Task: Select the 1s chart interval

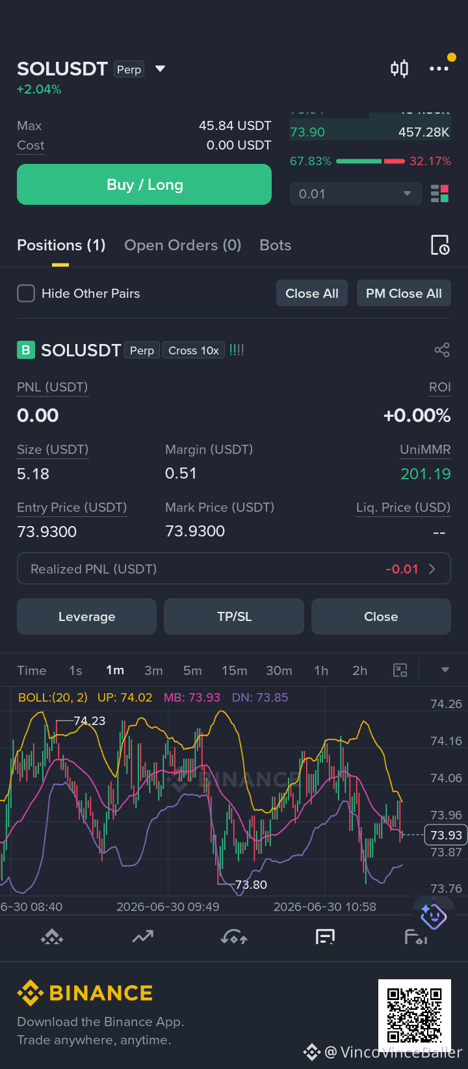Action: (75, 670)
